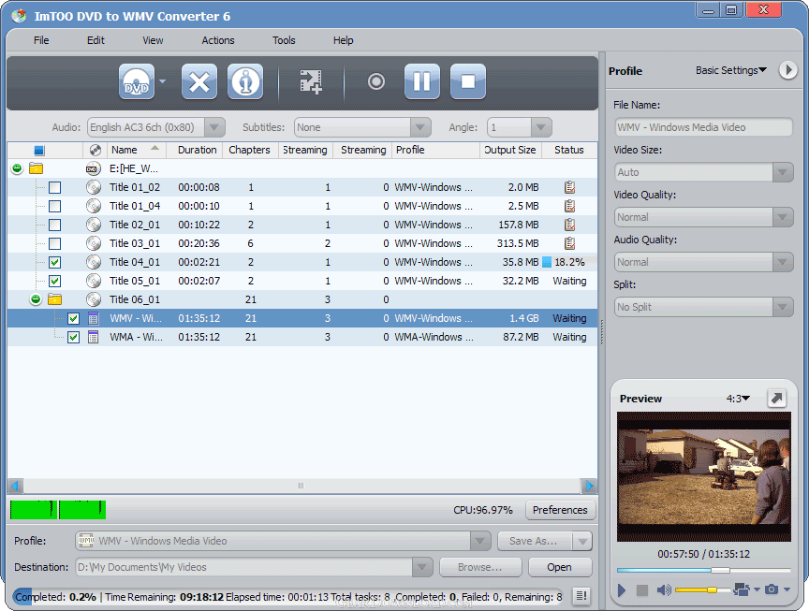The image size is (809, 611).
Task: Stop the conversion from the toolbar
Action: tap(468, 81)
